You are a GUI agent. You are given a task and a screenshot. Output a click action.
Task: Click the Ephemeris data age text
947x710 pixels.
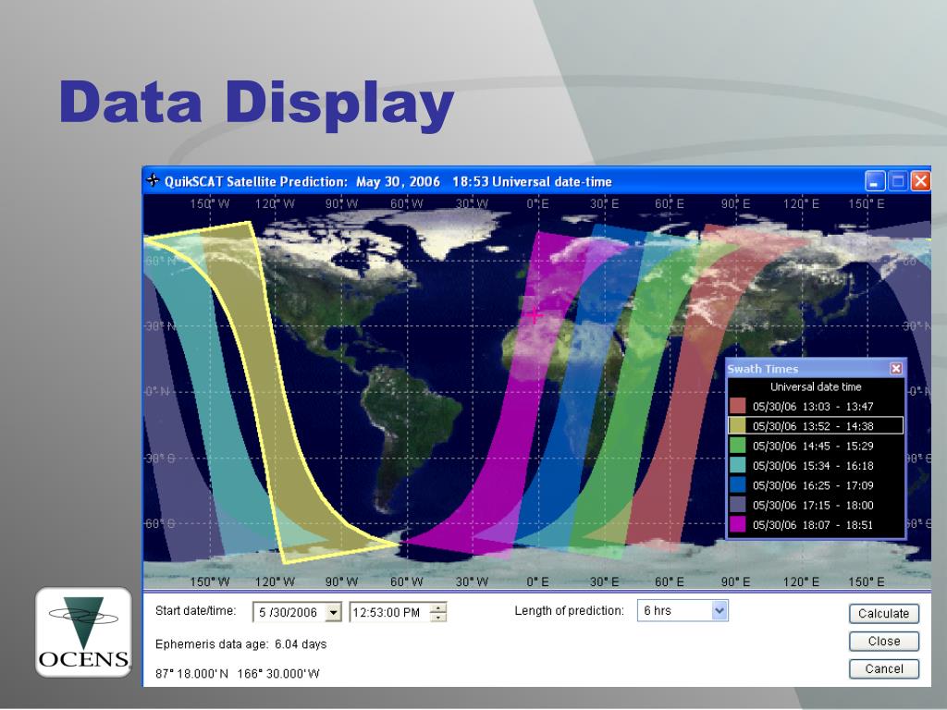[x=241, y=644]
